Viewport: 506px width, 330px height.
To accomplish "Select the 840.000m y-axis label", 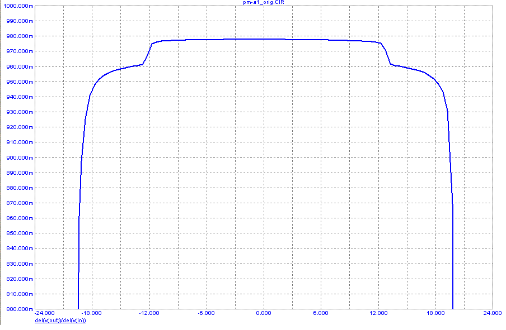I will click(20, 248).
